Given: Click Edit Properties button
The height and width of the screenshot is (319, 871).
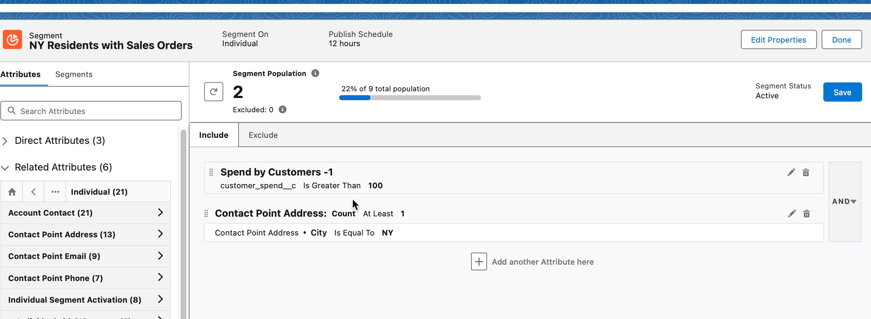Looking at the screenshot, I should (779, 40).
